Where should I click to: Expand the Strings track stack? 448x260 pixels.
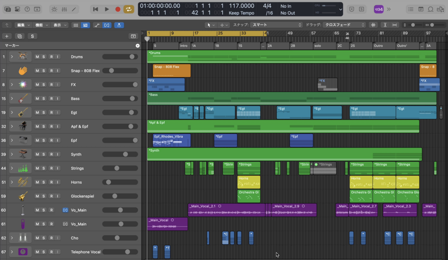click(x=12, y=168)
